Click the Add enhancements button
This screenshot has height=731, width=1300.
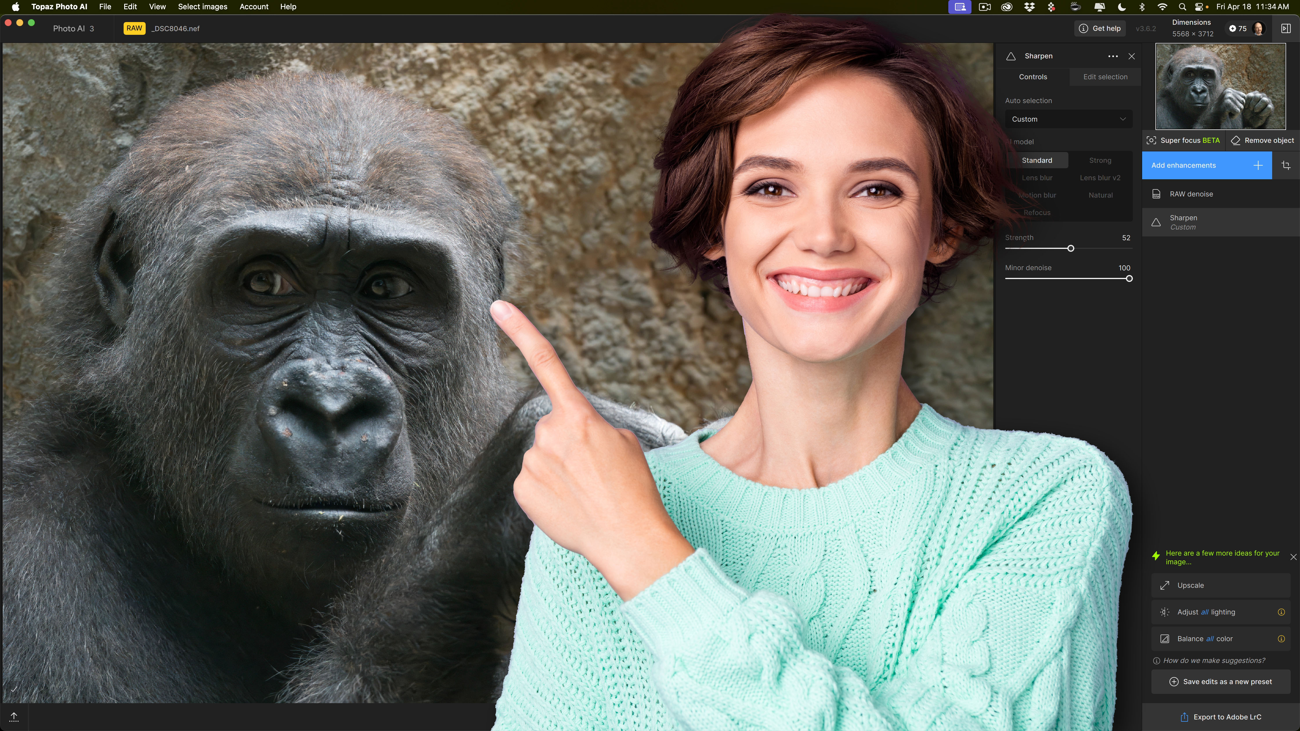1207,165
